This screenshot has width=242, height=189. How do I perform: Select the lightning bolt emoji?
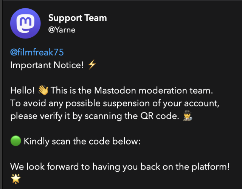click(92, 65)
